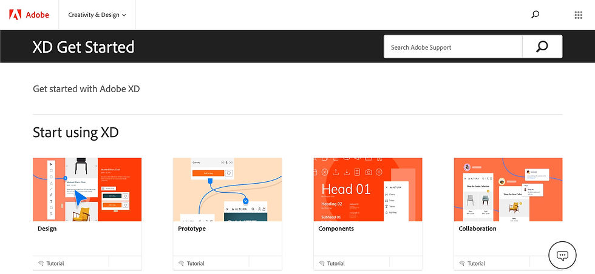Open the Collaboration tutorial thumbnail

pyautogui.click(x=508, y=190)
